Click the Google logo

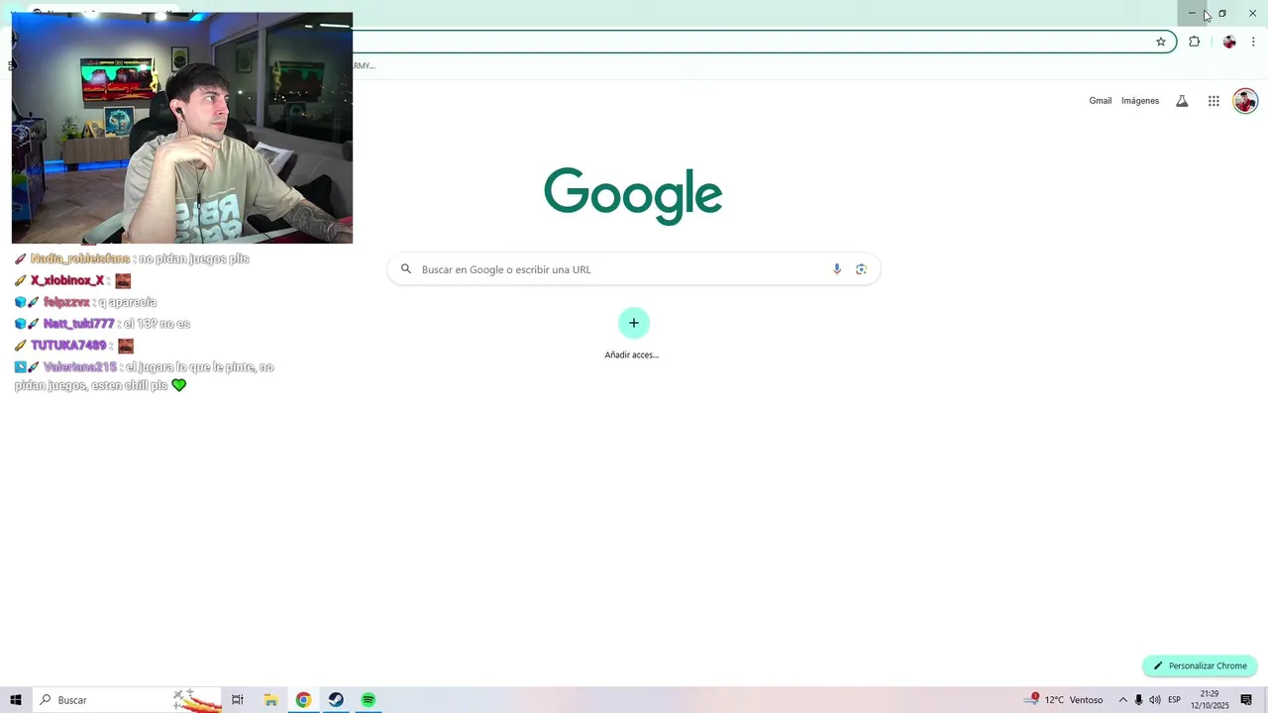tap(633, 195)
